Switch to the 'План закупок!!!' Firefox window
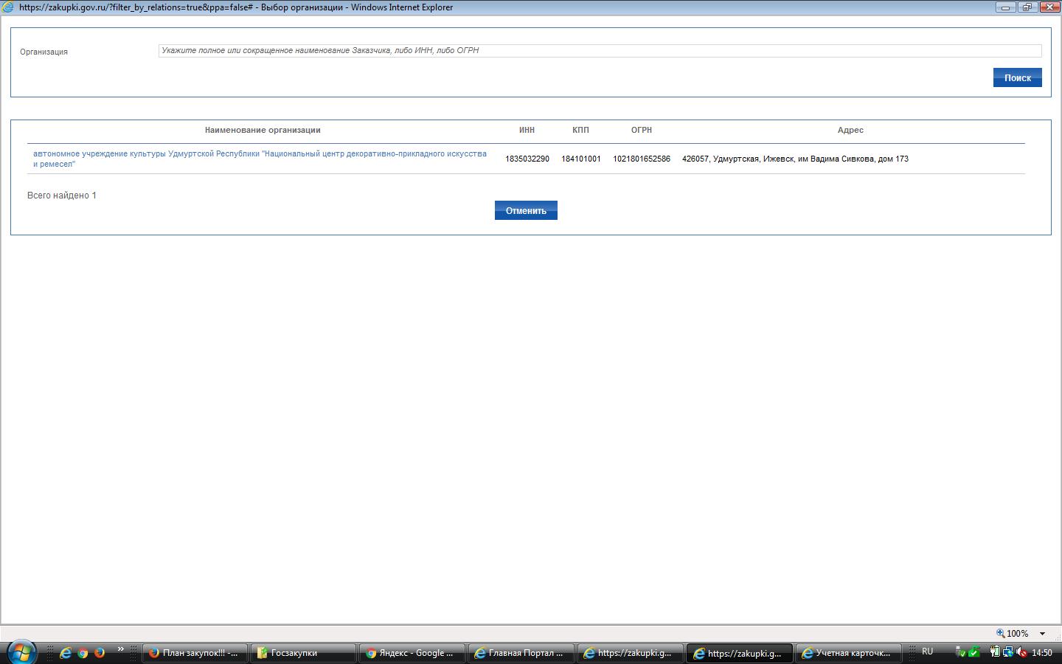Viewport: 1062px width, 664px height. 195,653
